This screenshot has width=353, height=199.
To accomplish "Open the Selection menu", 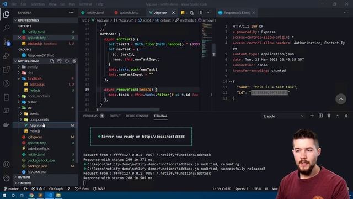I will (x=38, y=4).
